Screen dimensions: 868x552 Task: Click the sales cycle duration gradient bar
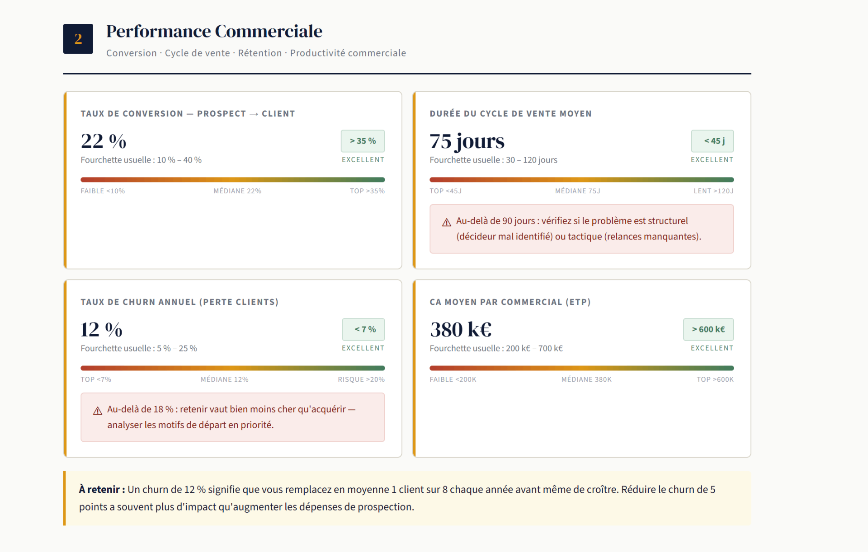[x=582, y=180]
